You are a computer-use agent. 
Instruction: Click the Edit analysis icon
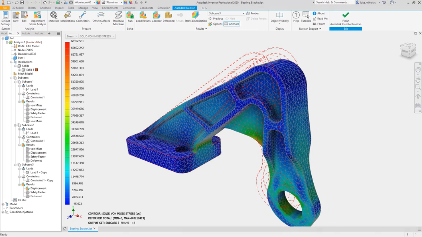click(x=24, y=17)
